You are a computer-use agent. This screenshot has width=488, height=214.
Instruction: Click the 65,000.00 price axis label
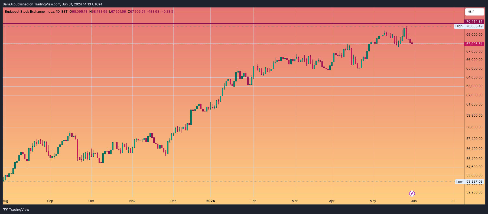[474, 68]
